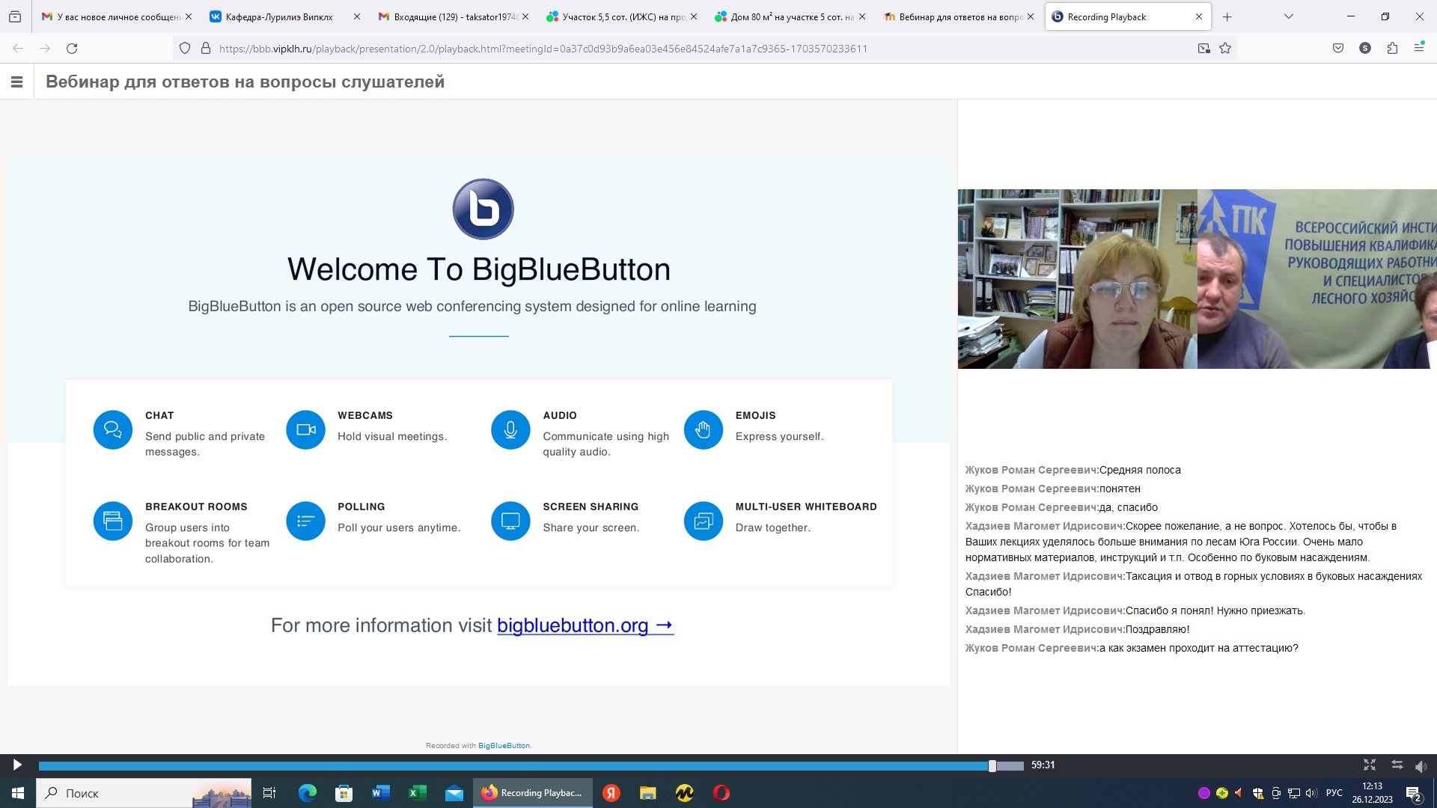The width and height of the screenshot is (1437, 808).
Task: Click the Chat feature icon
Action: 113,430
